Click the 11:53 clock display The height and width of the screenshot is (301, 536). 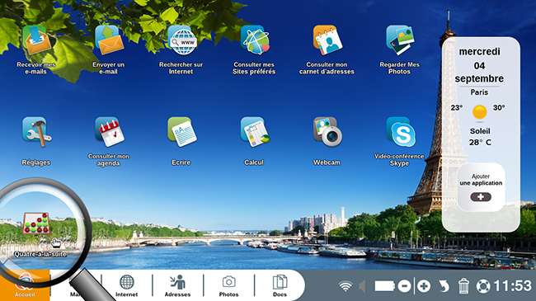point(513,286)
